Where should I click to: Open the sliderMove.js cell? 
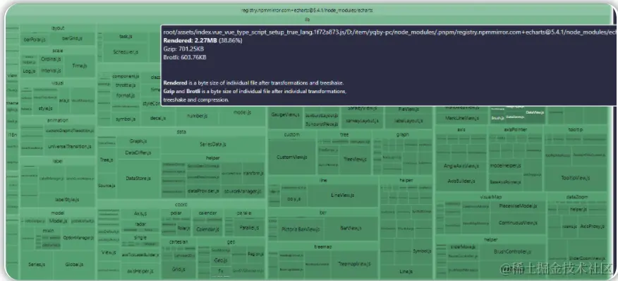(463, 246)
